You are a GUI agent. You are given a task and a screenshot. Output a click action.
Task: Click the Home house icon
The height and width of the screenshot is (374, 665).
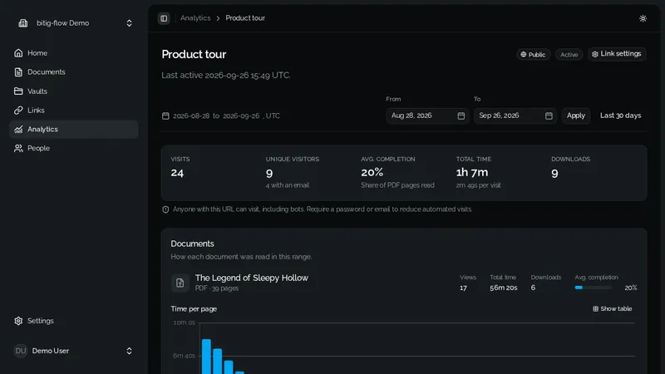18,53
